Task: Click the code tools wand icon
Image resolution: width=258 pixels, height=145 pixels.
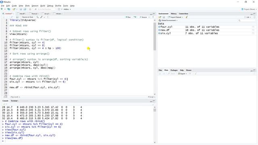Action: [x=42, y=17]
